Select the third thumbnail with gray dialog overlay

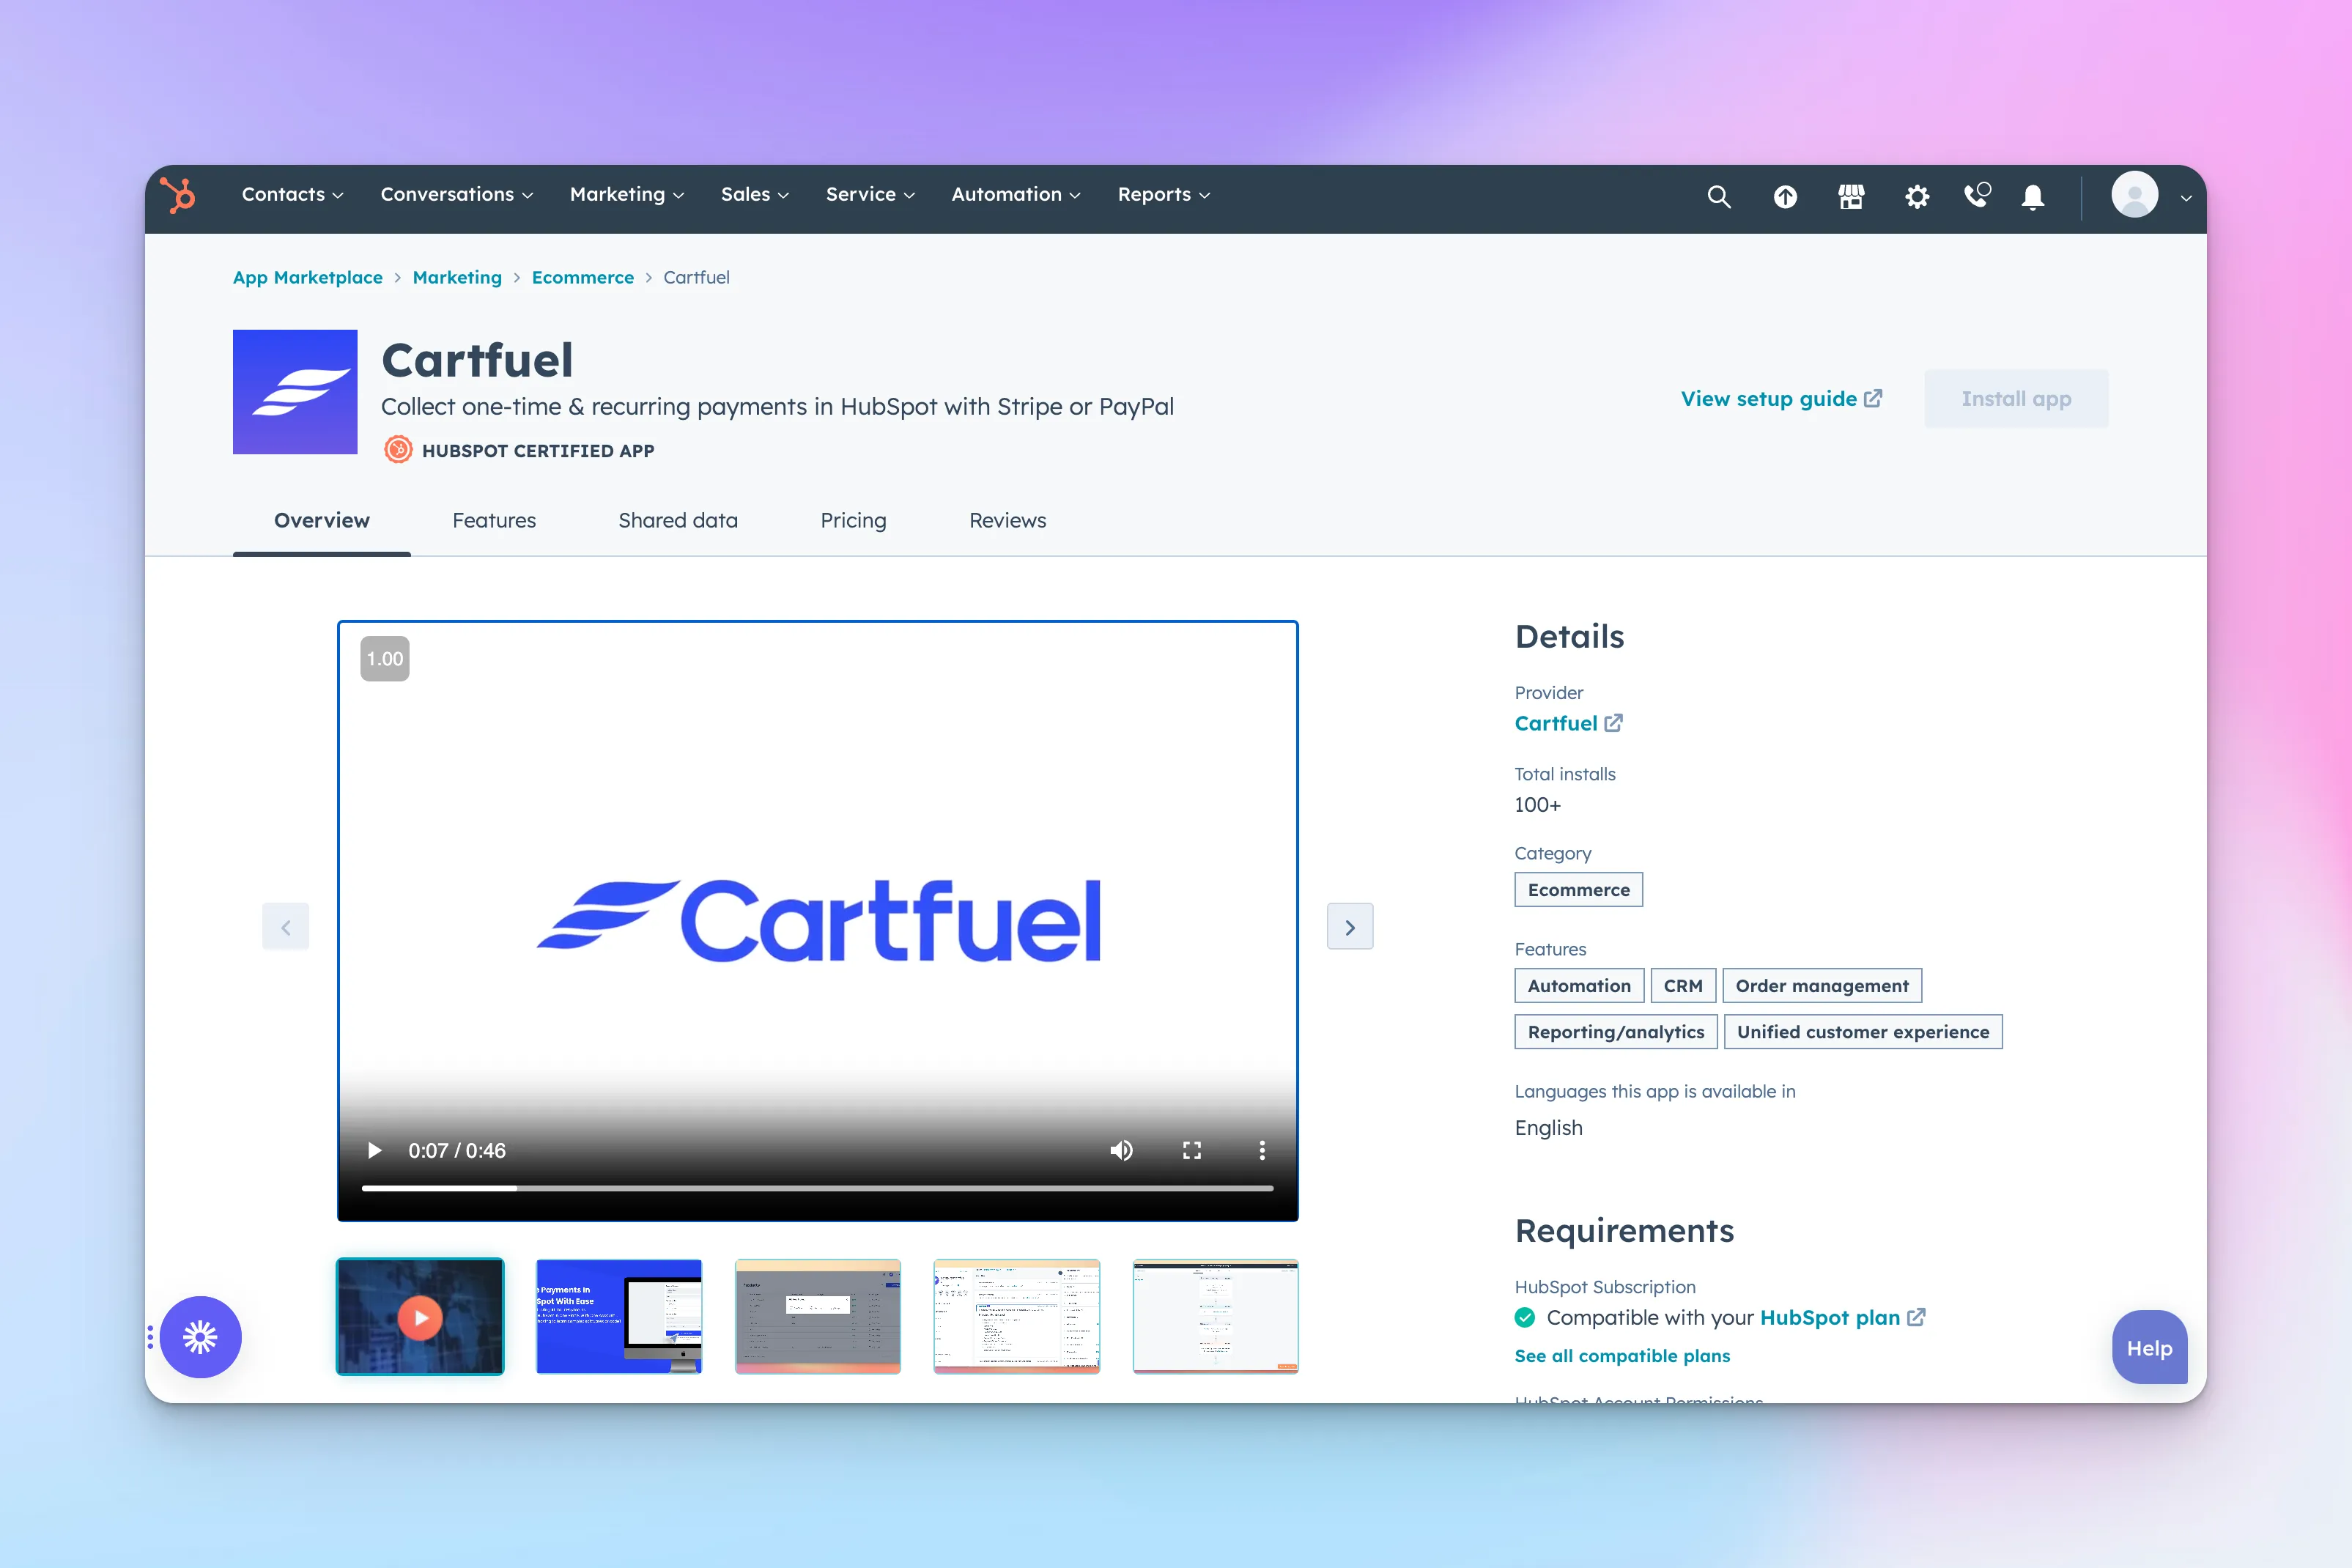[818, 1317]
